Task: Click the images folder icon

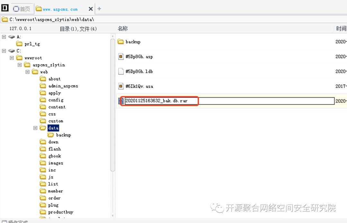Action: [x=43, y=163]
